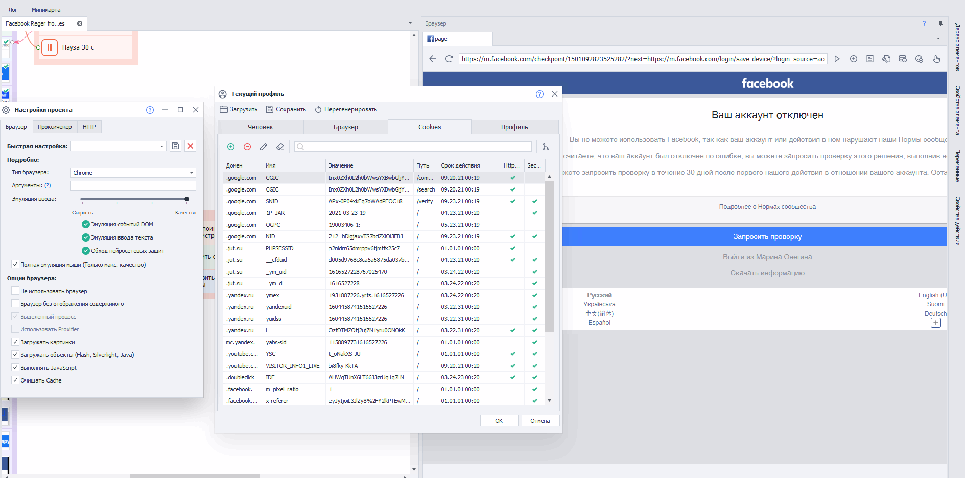Open the HTTP tab in project settings
Viewport: 965px width, 478px height.
(89, 127)
